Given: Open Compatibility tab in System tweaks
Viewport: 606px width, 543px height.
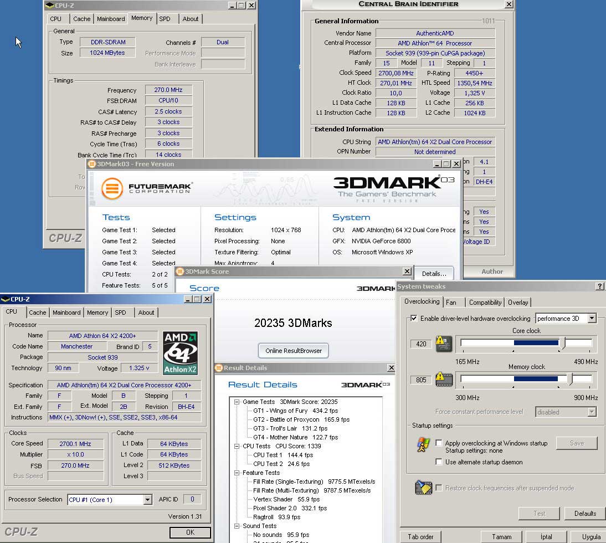Looking at the screenshot, I should tap(485, 302).
